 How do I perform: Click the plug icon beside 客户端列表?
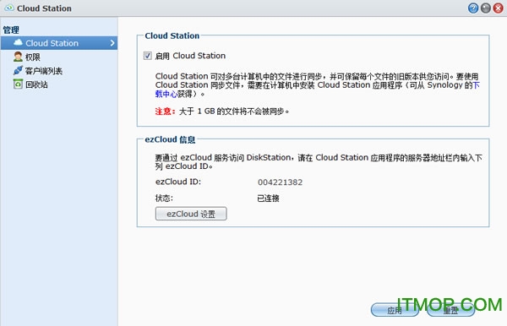click(18, 70)
